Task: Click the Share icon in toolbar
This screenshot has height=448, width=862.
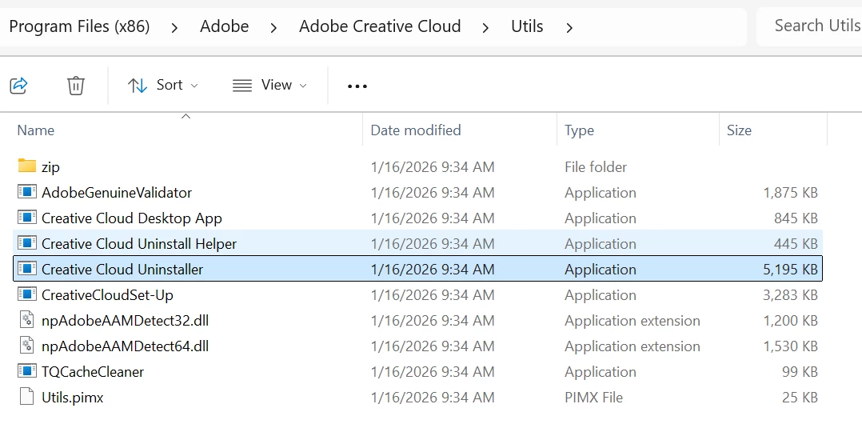Action: click(x=19, y=85)
